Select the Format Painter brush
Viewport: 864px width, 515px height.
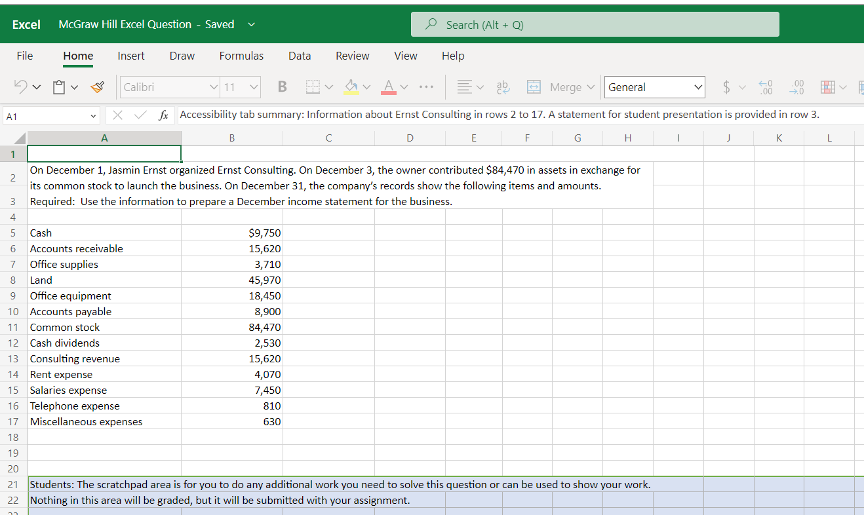[98, 87]
